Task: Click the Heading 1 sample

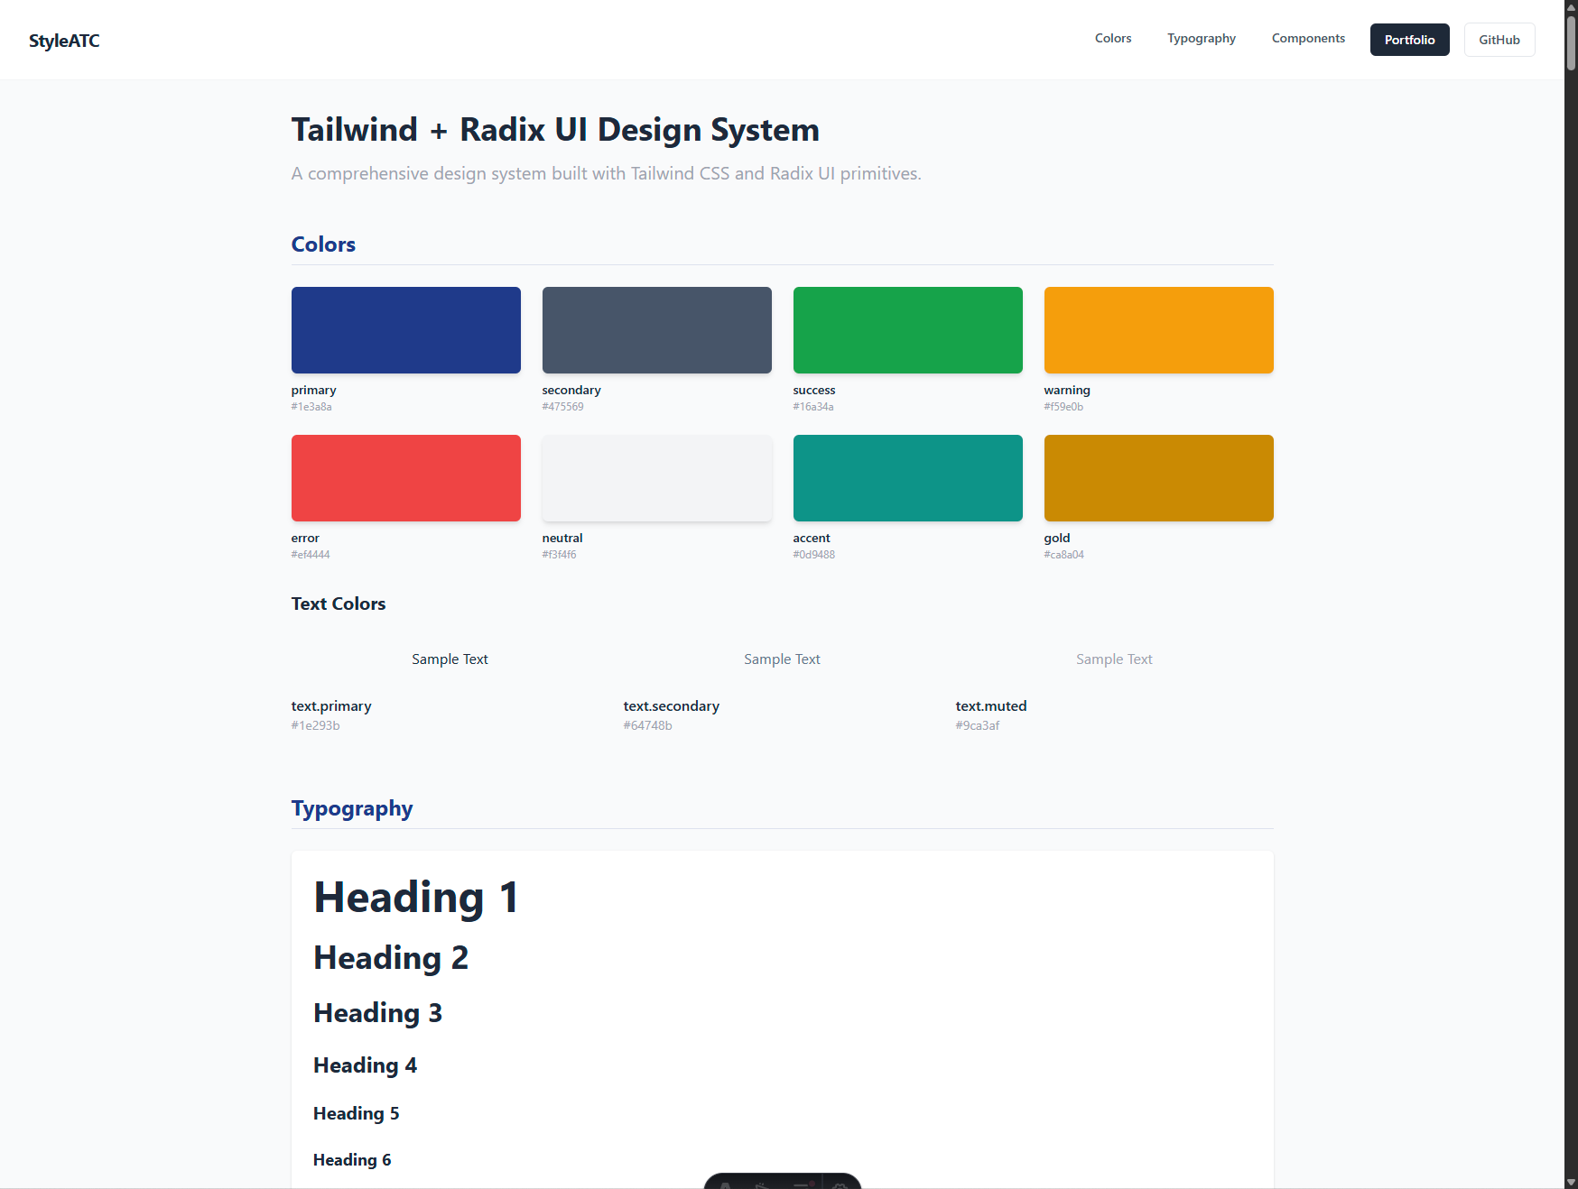Action: tap(416, 898)
